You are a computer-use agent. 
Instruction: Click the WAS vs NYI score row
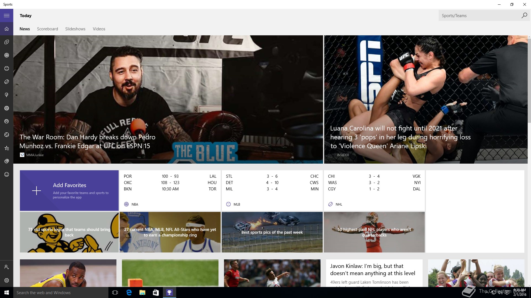pyautogui.click(x=374, y=182)
